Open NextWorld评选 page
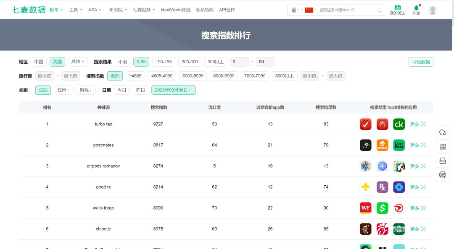The width and height of the screenshot is (454, 249). pyautogui.click(x=176, y=10)
